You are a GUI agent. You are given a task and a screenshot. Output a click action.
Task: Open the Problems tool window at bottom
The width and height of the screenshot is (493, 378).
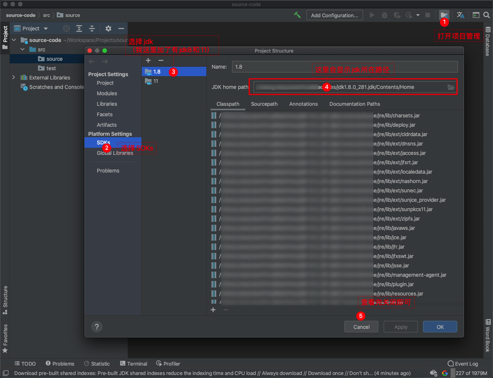60,364
